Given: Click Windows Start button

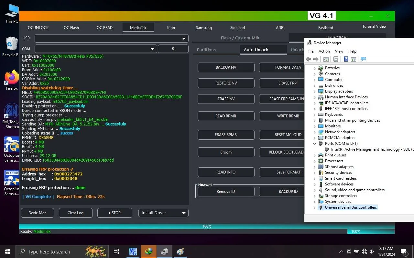Looking at the screenshot, I should (x=8, y=252).
